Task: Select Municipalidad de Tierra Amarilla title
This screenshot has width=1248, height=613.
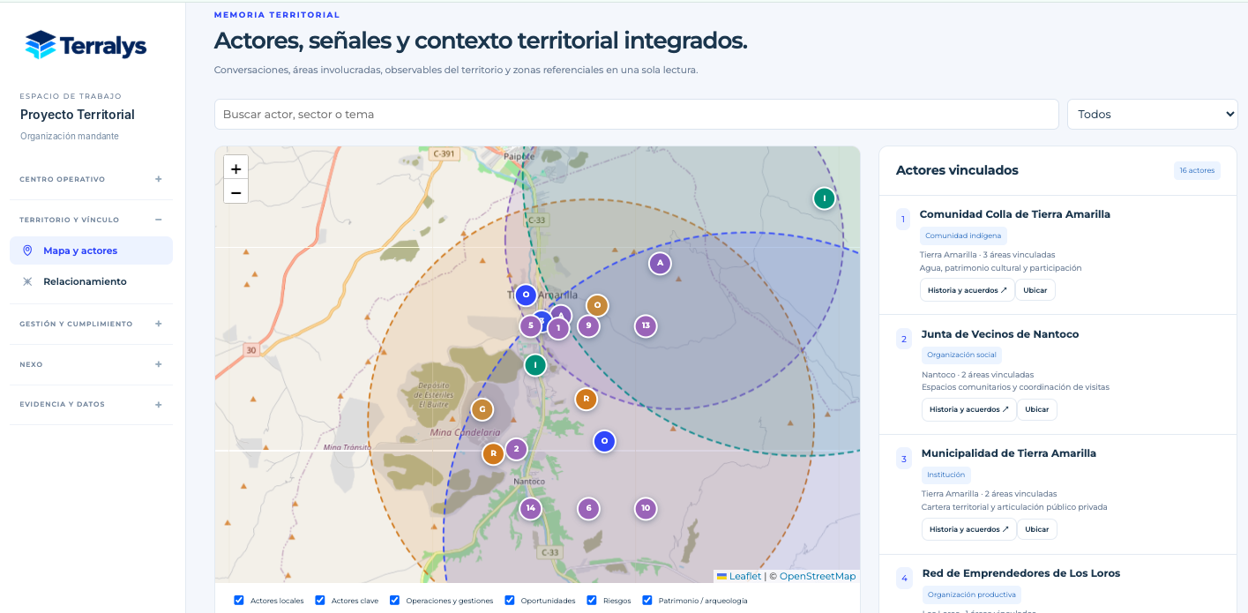Action: click(x=1008, y=453)
